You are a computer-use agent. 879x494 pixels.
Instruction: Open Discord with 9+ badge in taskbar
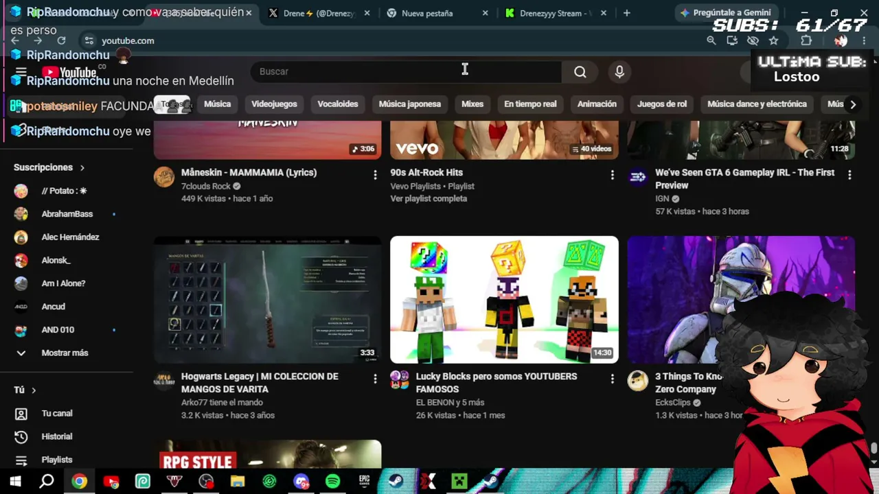coord(301,482)
